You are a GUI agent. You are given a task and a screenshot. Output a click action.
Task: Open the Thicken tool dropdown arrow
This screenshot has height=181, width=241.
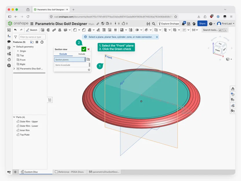point(70,30)
